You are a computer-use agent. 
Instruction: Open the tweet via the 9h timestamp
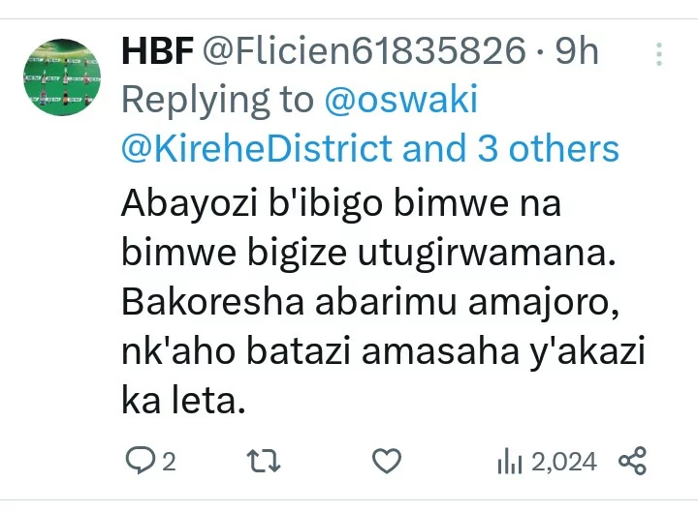577,51
